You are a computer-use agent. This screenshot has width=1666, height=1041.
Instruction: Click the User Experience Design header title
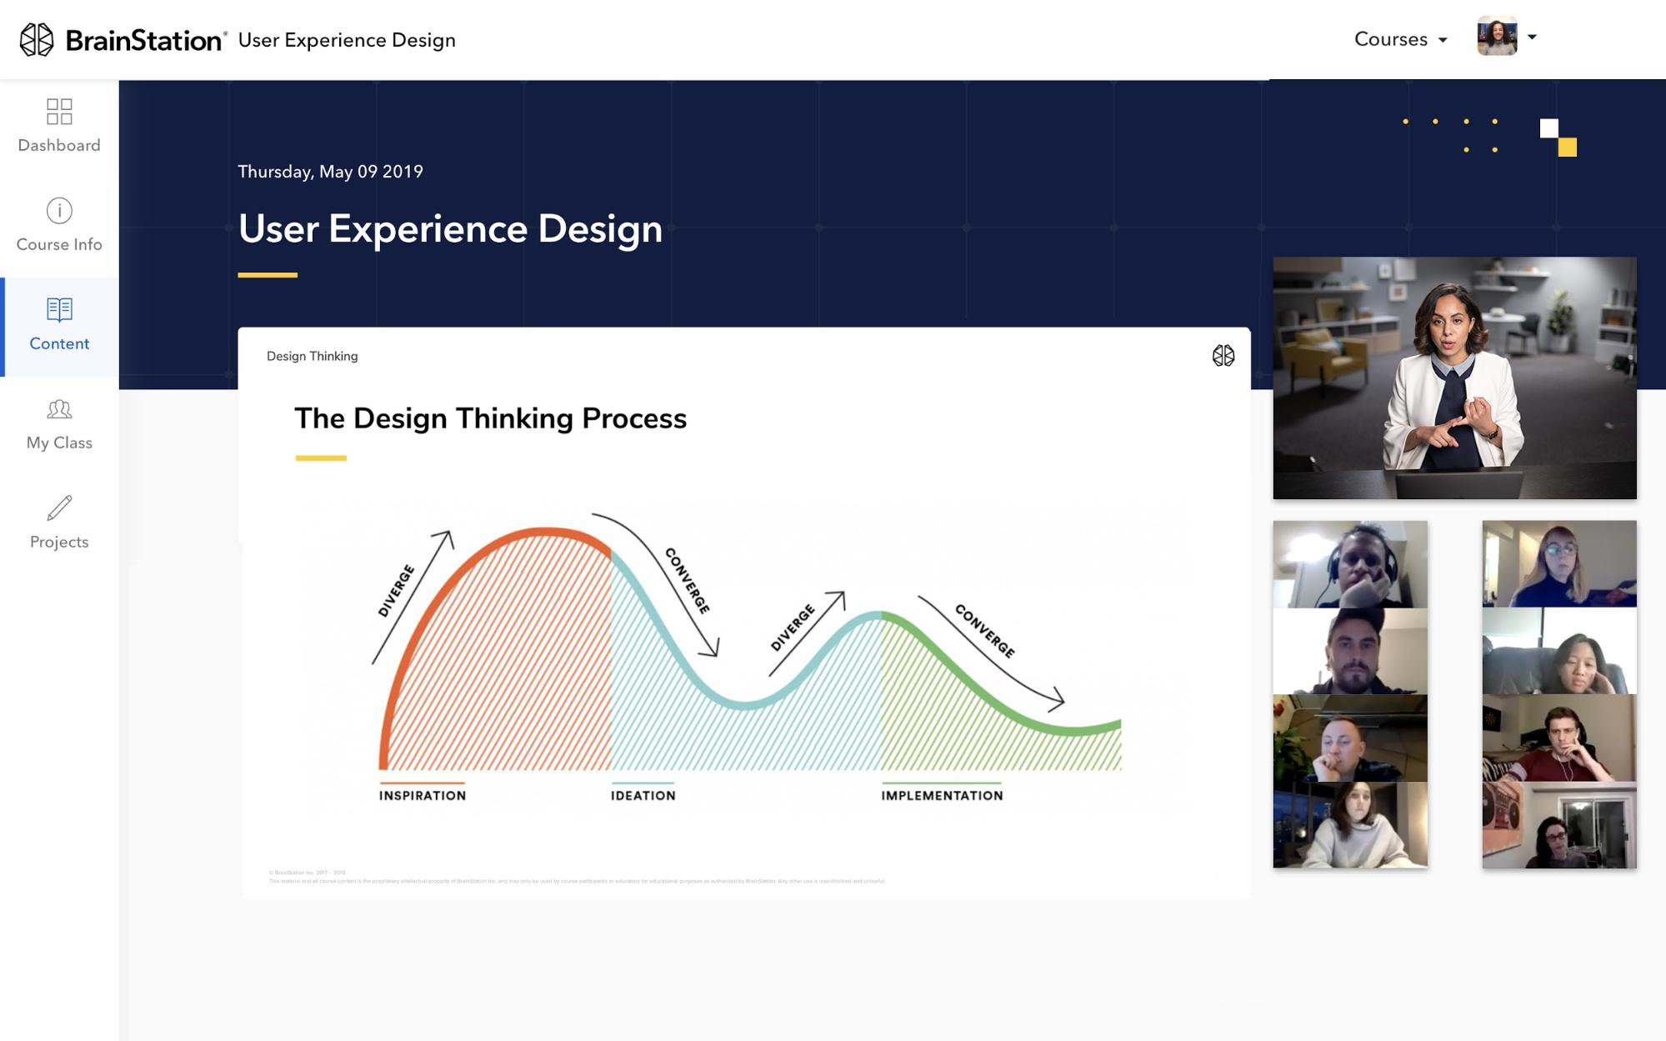(x=450, y=229)
